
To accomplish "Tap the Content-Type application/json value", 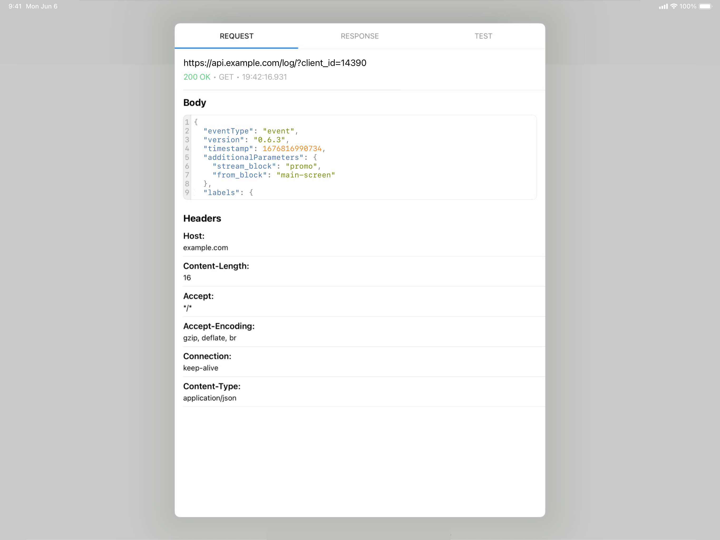I will 210,398.
